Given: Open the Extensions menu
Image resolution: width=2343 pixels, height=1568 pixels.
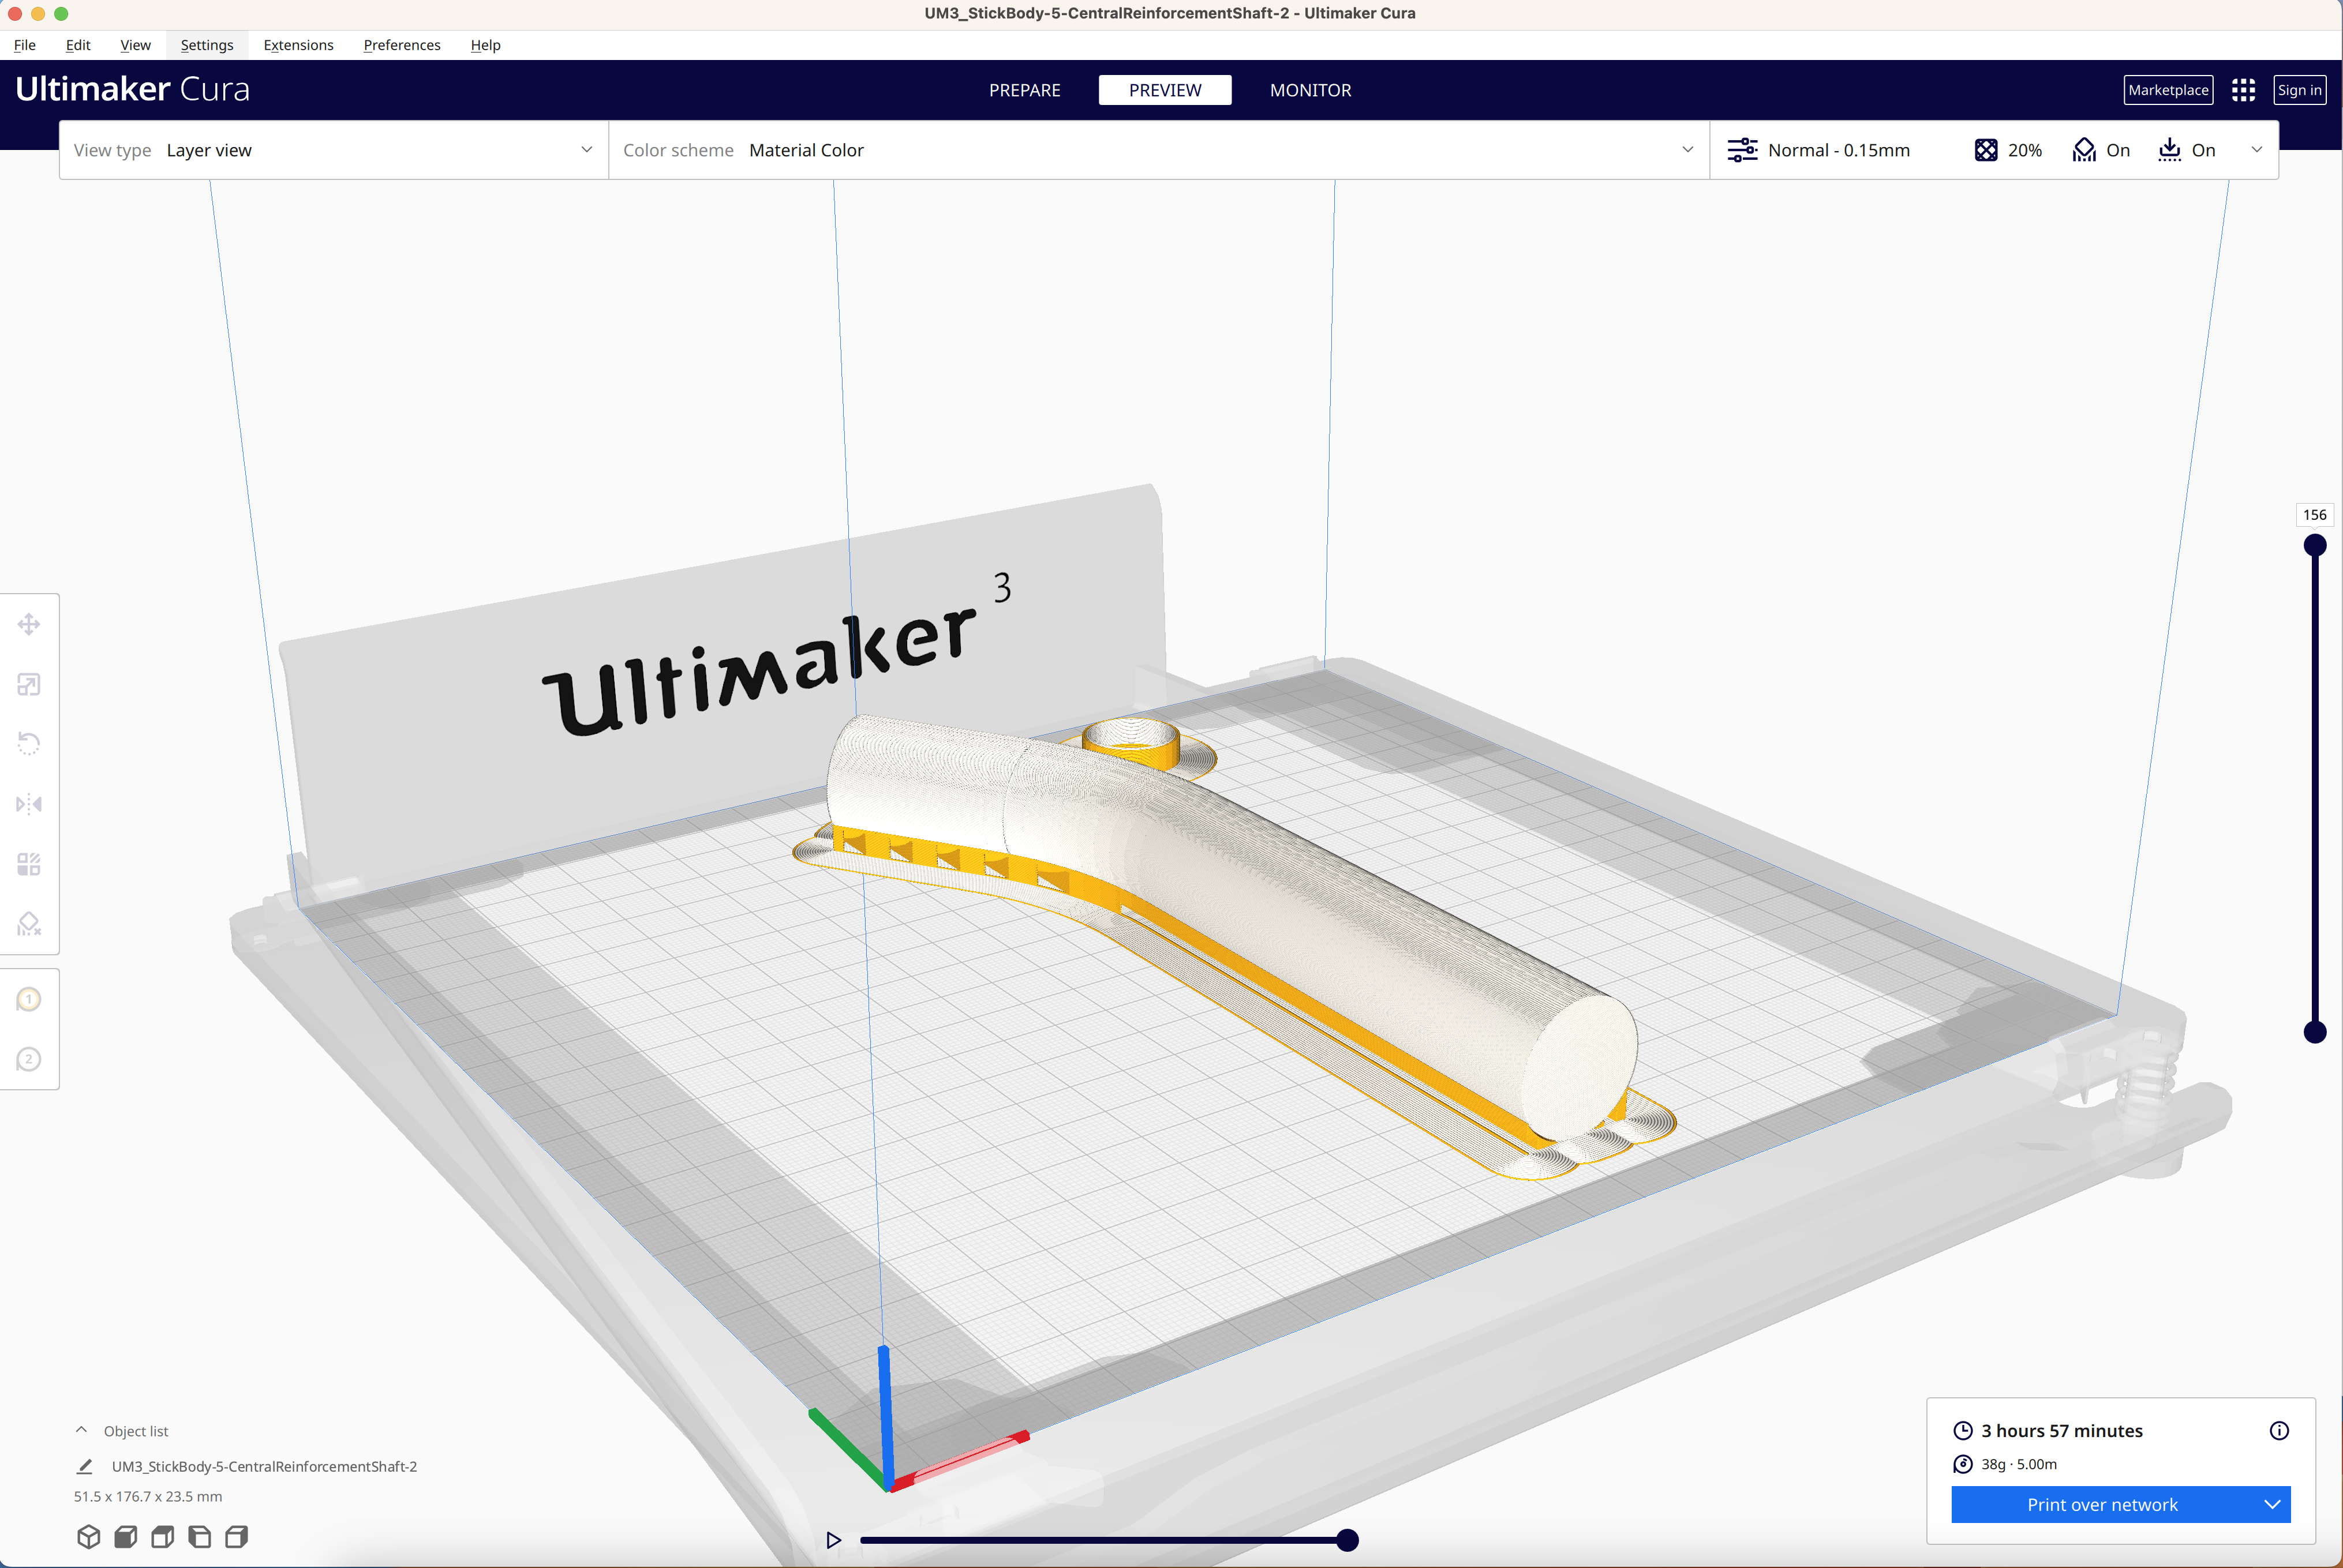Looking at the screenshot, I should [x=298, y=45].
